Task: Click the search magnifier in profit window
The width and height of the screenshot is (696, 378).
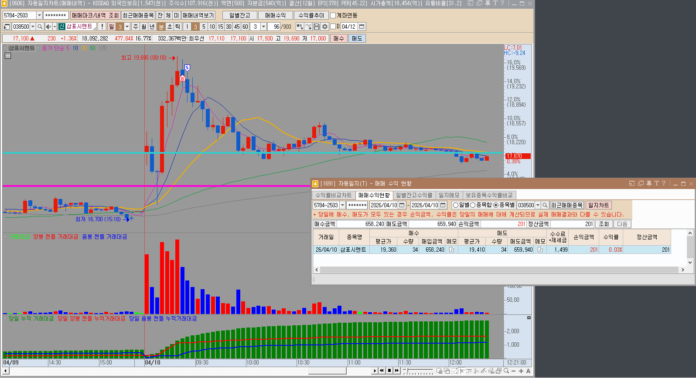Action: coord(545,205)
